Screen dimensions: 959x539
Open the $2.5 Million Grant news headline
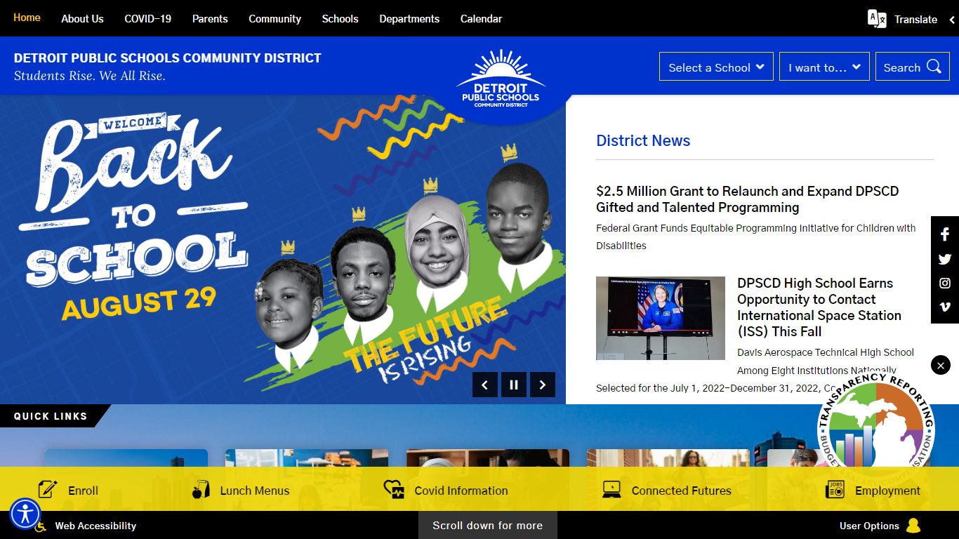coord(747,199)
